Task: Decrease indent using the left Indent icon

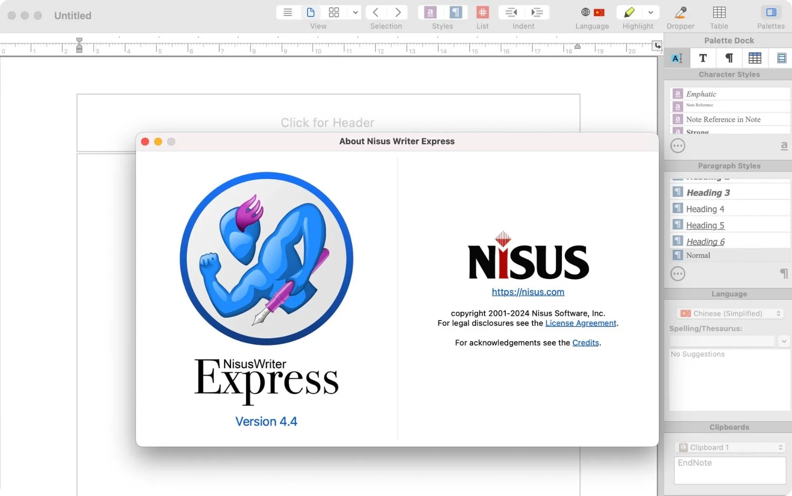Action: [x=511, y=12]
